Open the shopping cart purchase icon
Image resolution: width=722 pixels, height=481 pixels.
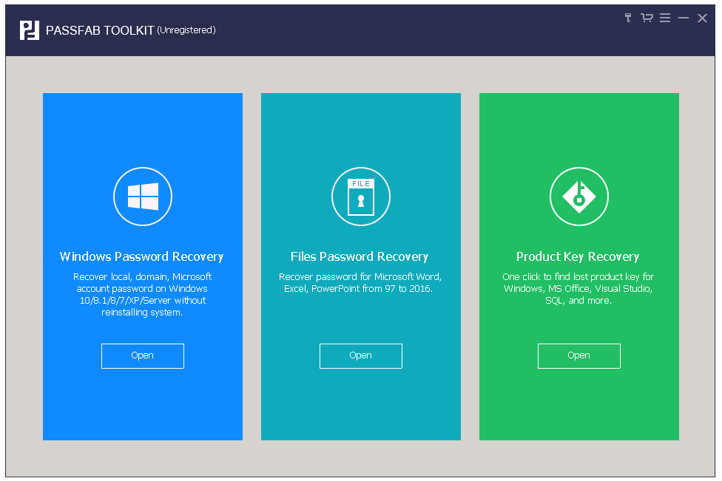coord(647,18)
